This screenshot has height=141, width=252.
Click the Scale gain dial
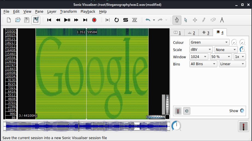coord(242,49)
